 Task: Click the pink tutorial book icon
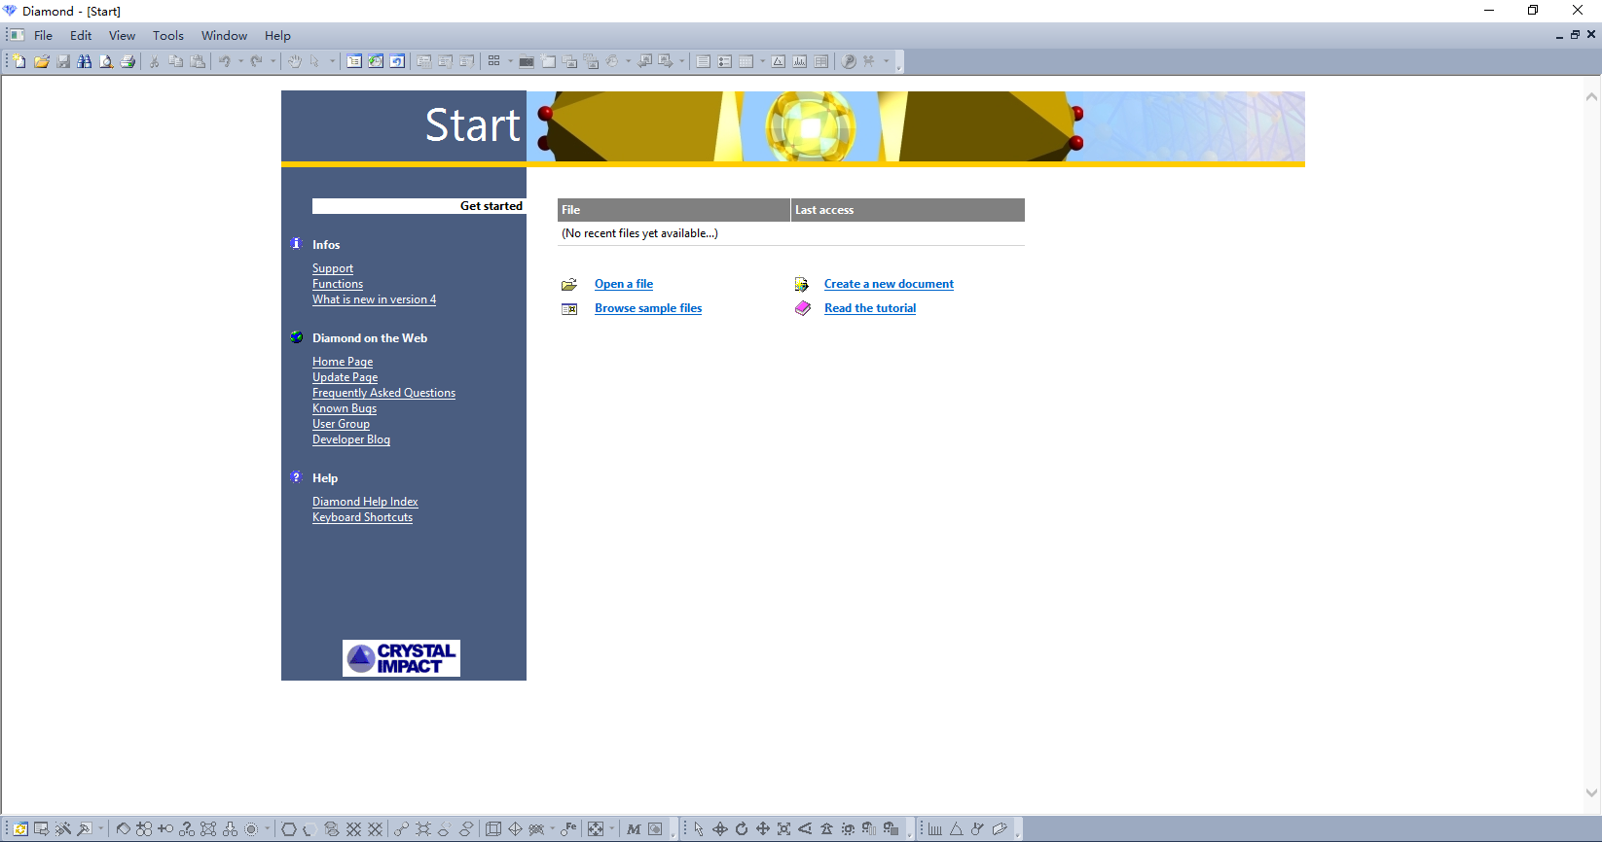point(802,308)
